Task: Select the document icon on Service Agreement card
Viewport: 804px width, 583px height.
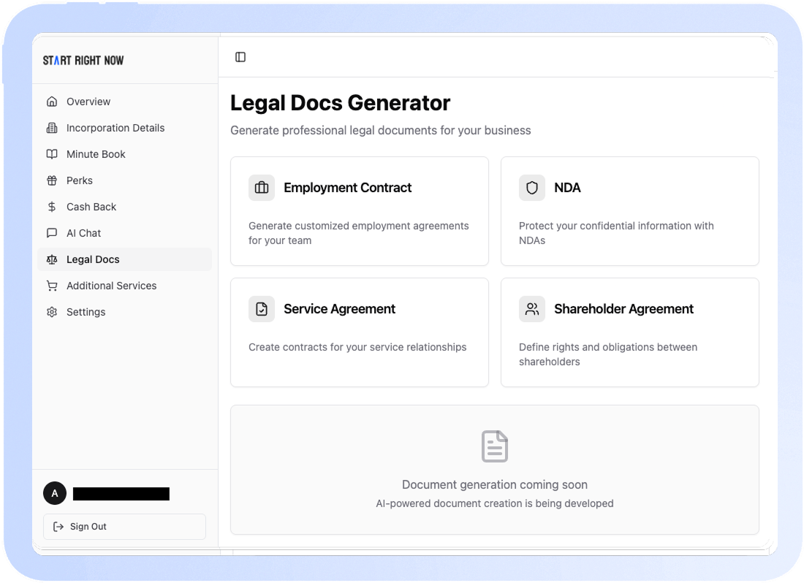Action: 262,309
